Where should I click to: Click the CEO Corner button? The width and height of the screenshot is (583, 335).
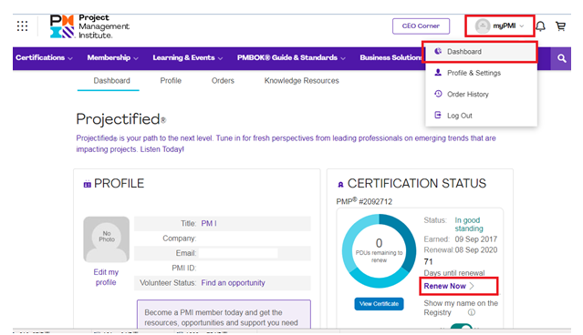(421, 26)
